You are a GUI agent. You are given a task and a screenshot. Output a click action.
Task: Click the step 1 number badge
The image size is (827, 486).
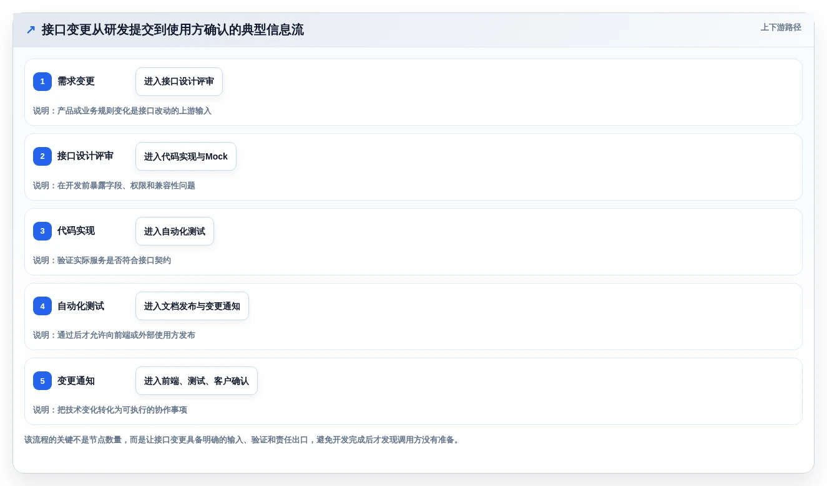point(42,82)
